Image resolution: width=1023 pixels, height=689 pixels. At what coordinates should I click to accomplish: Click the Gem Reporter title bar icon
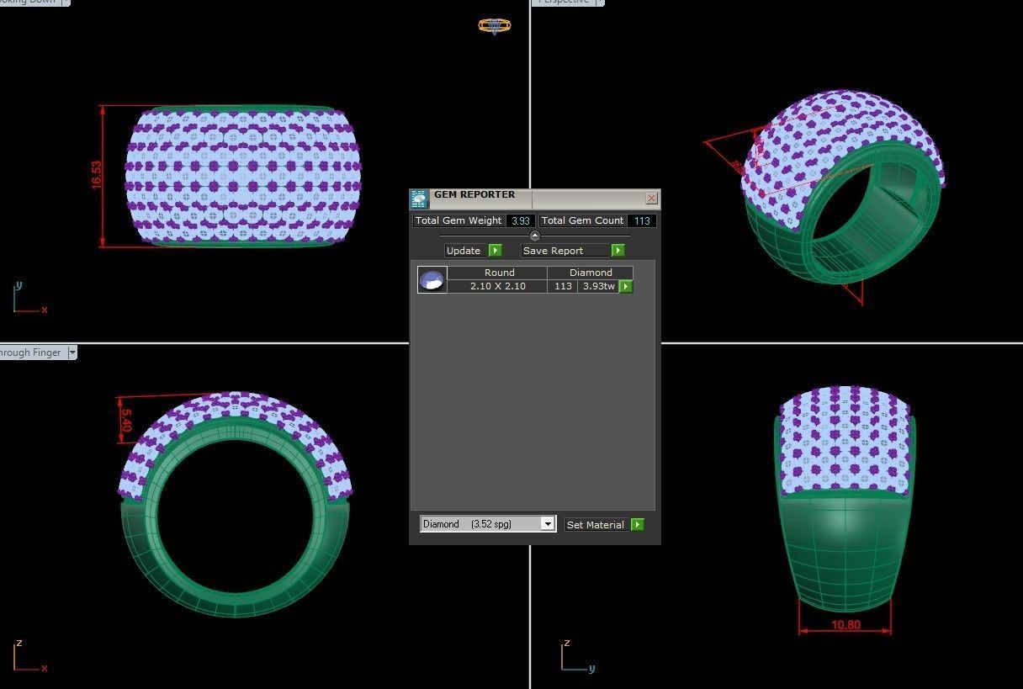(x=420, y=199)
